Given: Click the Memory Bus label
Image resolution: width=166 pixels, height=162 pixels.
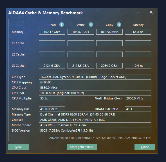Looking at the screenshot, I should [x=21, y=109].
